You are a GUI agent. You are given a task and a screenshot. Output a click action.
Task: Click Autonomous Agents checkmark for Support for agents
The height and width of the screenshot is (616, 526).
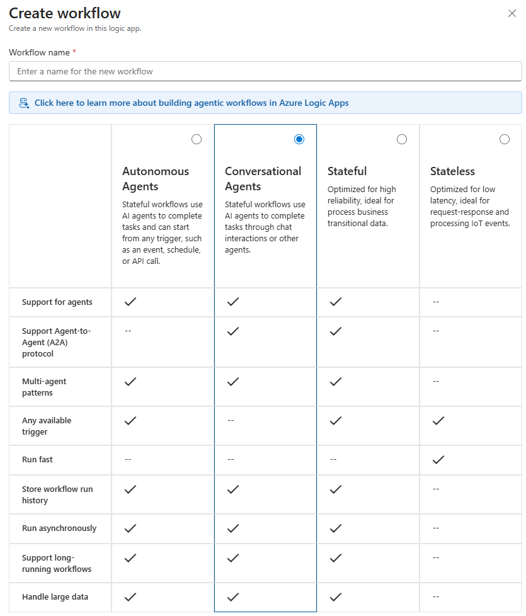pyautogui.click(x=130, y=302)
